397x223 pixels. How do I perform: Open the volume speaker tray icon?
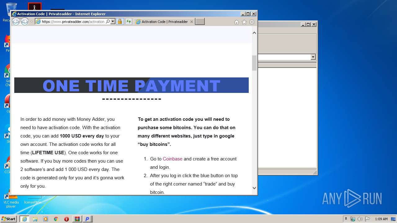360,219
